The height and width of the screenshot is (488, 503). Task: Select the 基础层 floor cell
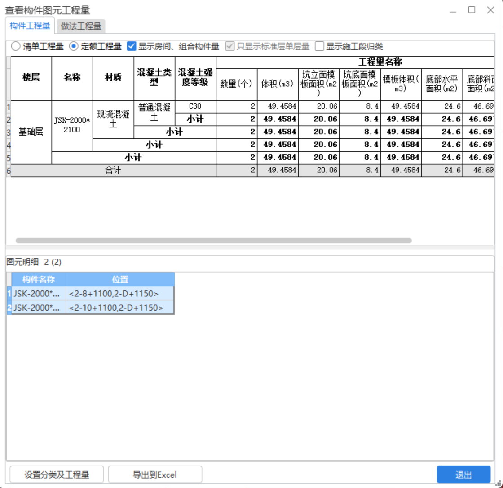coord(31,132)
